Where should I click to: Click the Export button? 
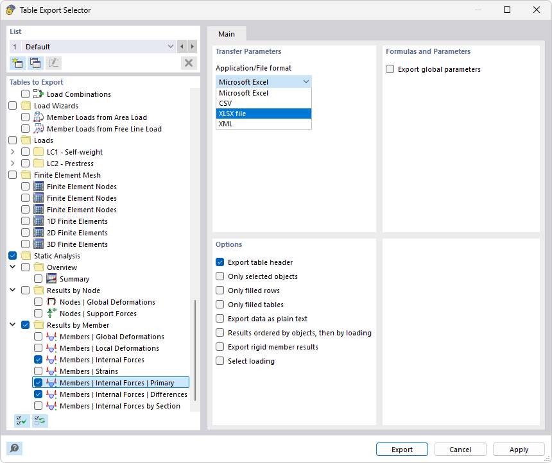click(402, 449)
